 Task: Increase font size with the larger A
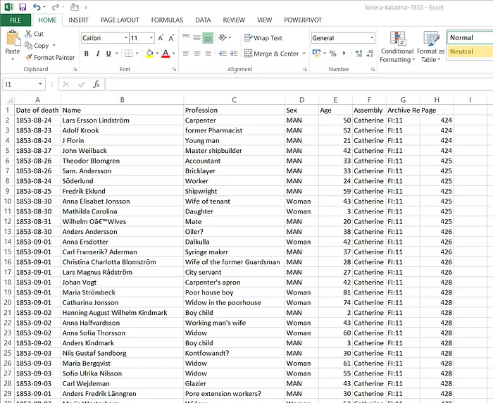pos(161,38)
